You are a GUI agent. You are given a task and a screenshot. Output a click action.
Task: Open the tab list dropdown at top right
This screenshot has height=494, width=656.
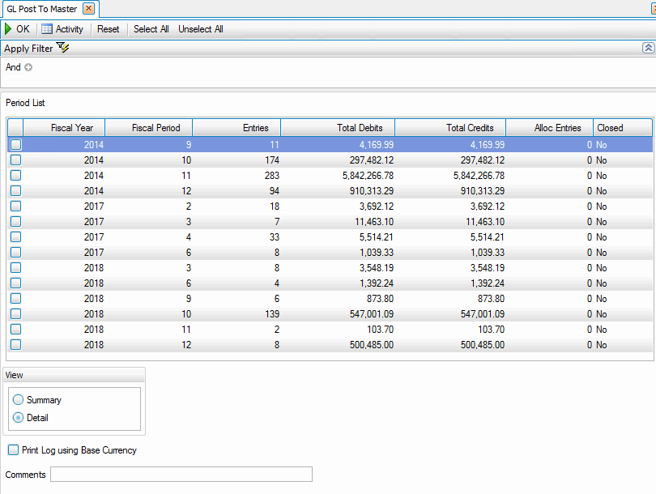click(653, 9)
